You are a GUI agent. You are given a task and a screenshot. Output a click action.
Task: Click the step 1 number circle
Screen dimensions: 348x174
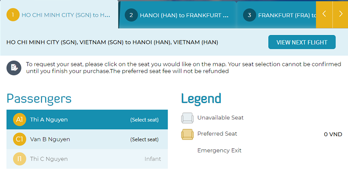coord(13,15)
